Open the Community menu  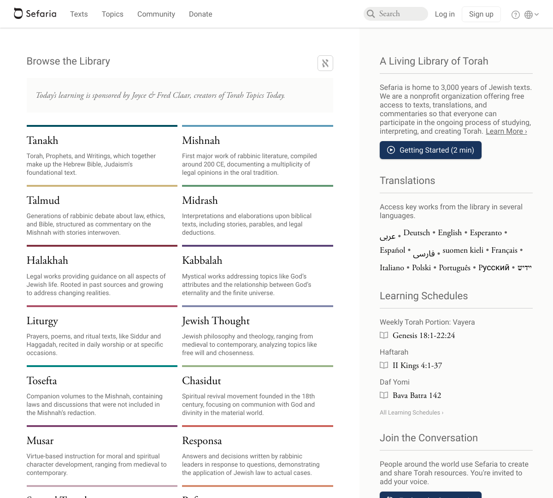pos(156,14)
